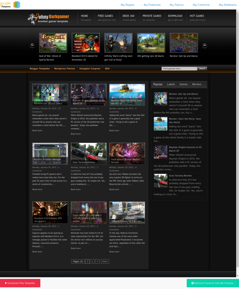Click the carousel next arrow button
Screen dimensions: 239x289
pos(204,45)
